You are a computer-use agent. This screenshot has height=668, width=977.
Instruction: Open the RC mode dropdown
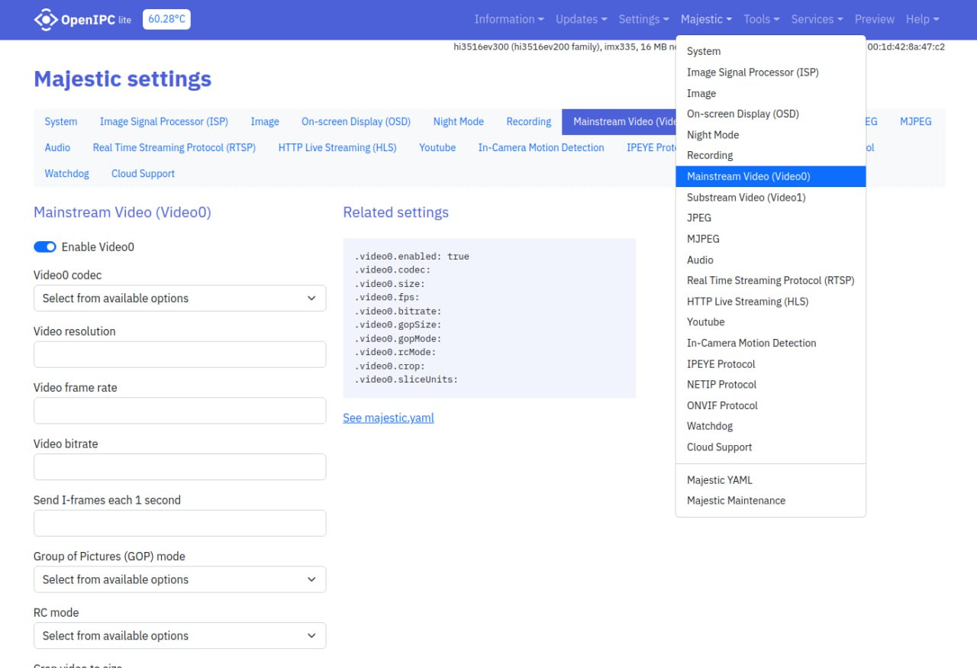[x=179, y=636]
